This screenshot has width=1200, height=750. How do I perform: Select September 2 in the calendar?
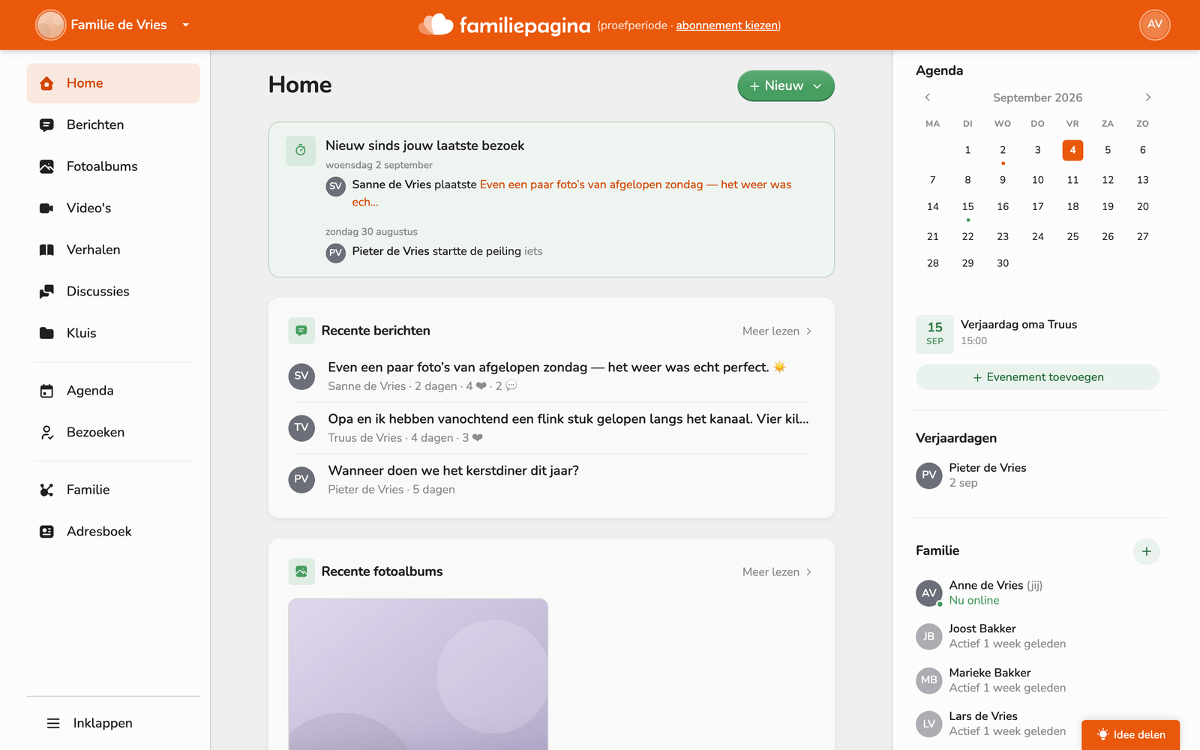point(1003,150)
